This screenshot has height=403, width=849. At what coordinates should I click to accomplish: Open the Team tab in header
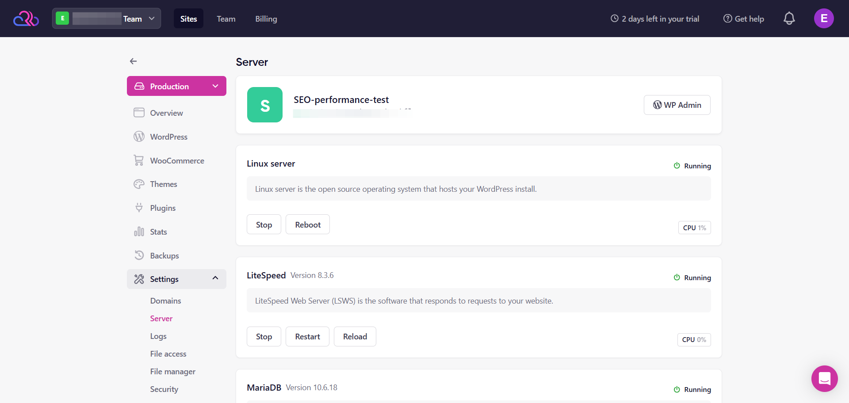[x=226, y=19]
